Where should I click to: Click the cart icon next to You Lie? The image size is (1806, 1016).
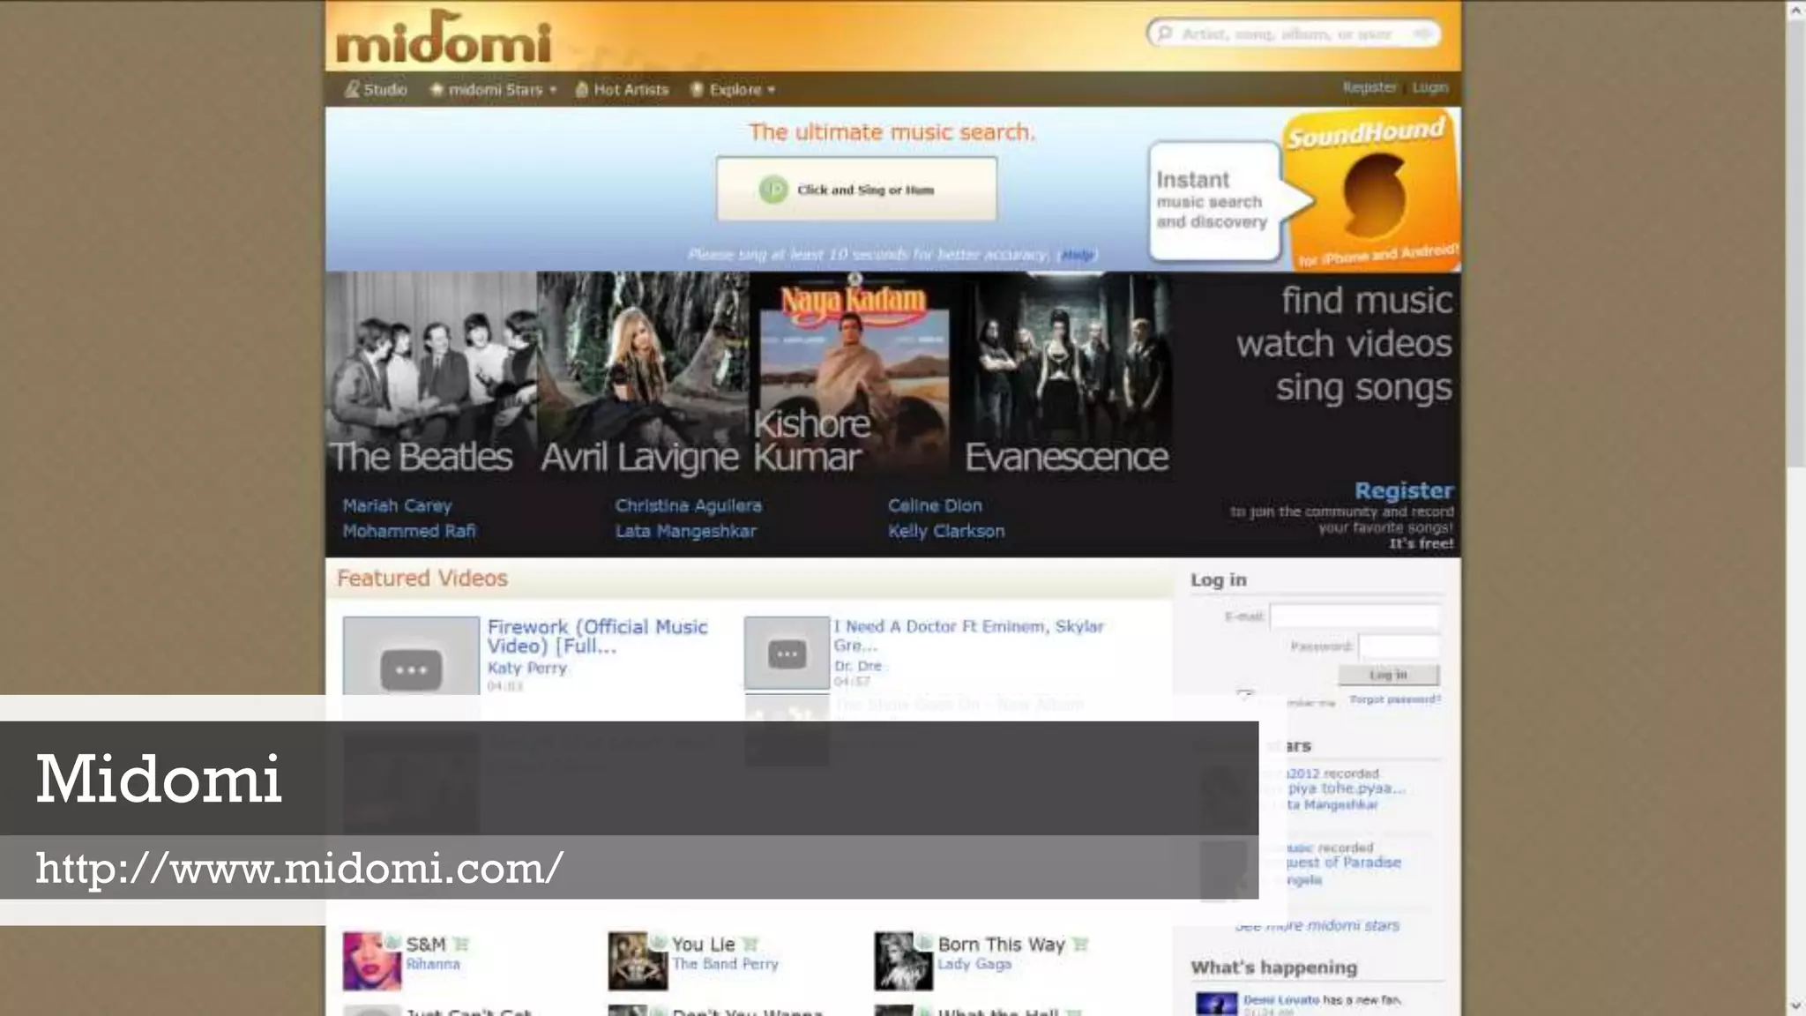coord(750,945)
